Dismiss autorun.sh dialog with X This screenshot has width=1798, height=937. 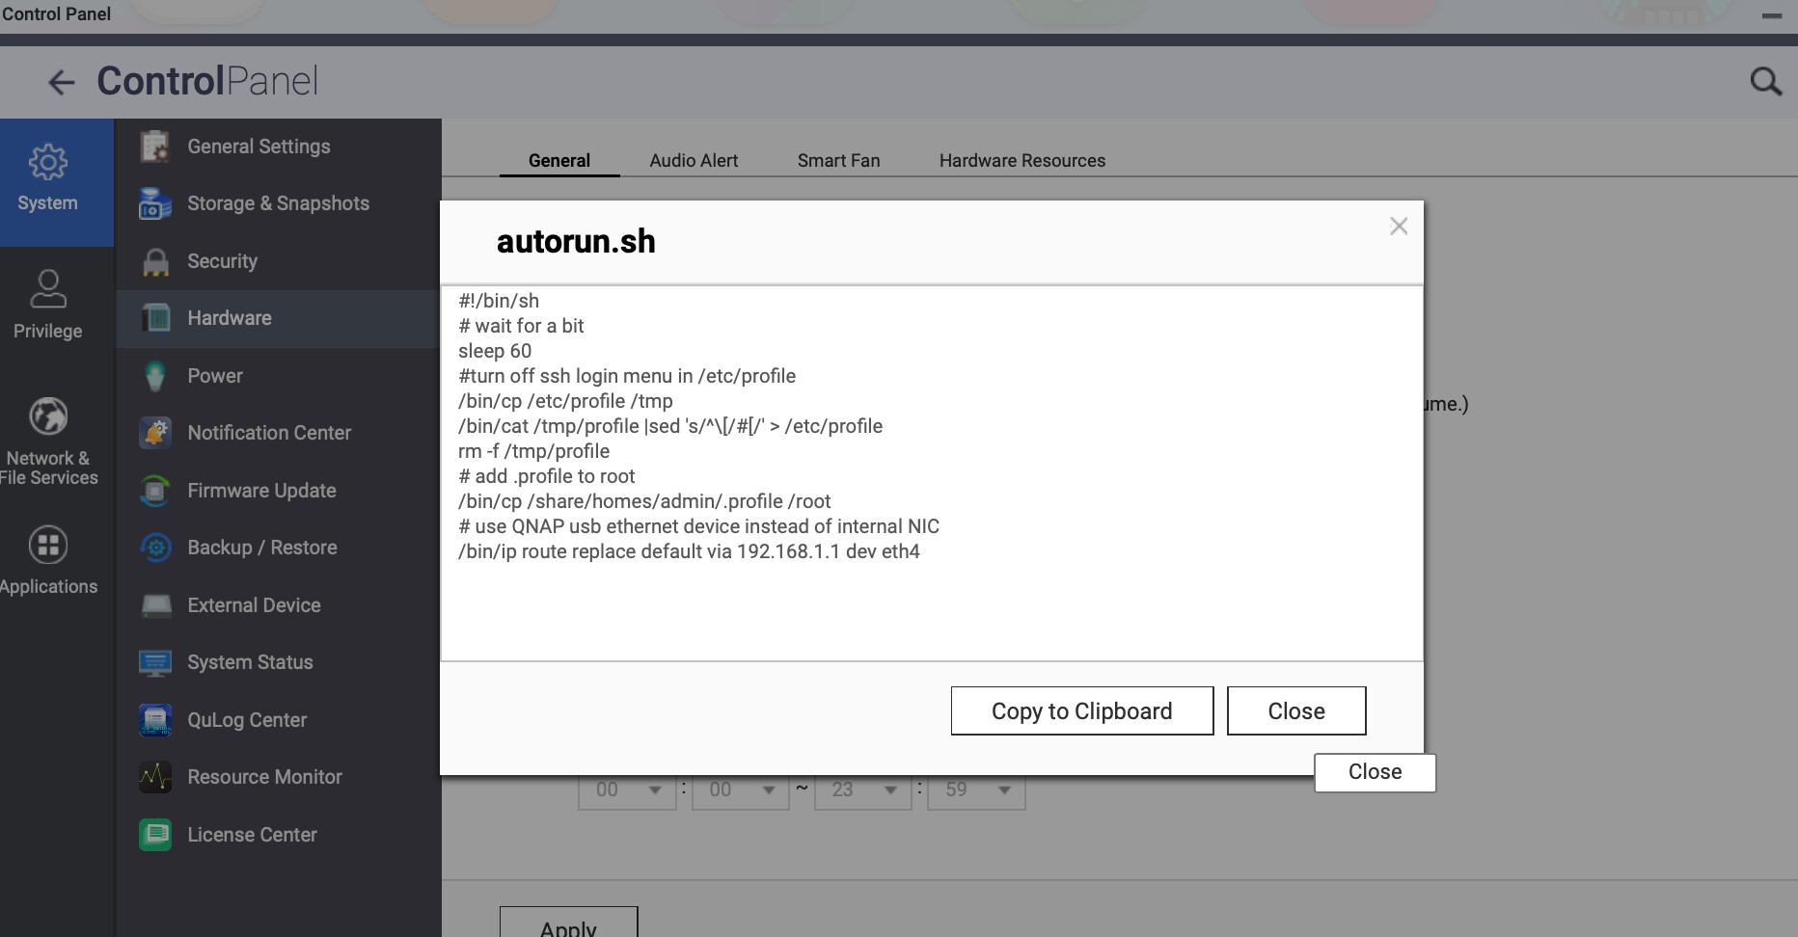coord(1398,227)
